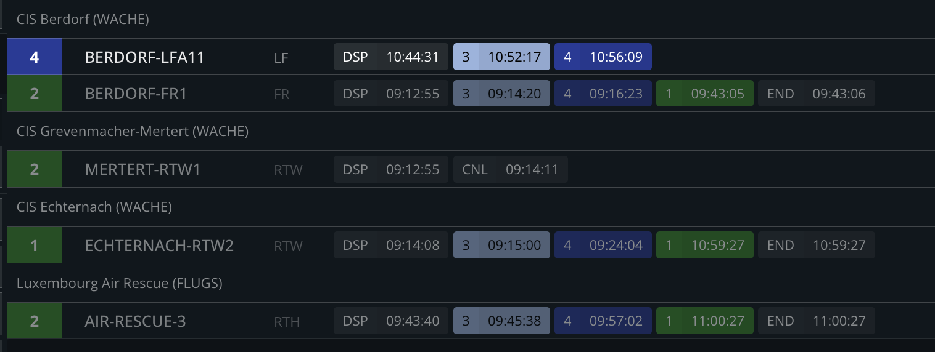Click green status 1 chip at 10:59:27

coord(705,246)
